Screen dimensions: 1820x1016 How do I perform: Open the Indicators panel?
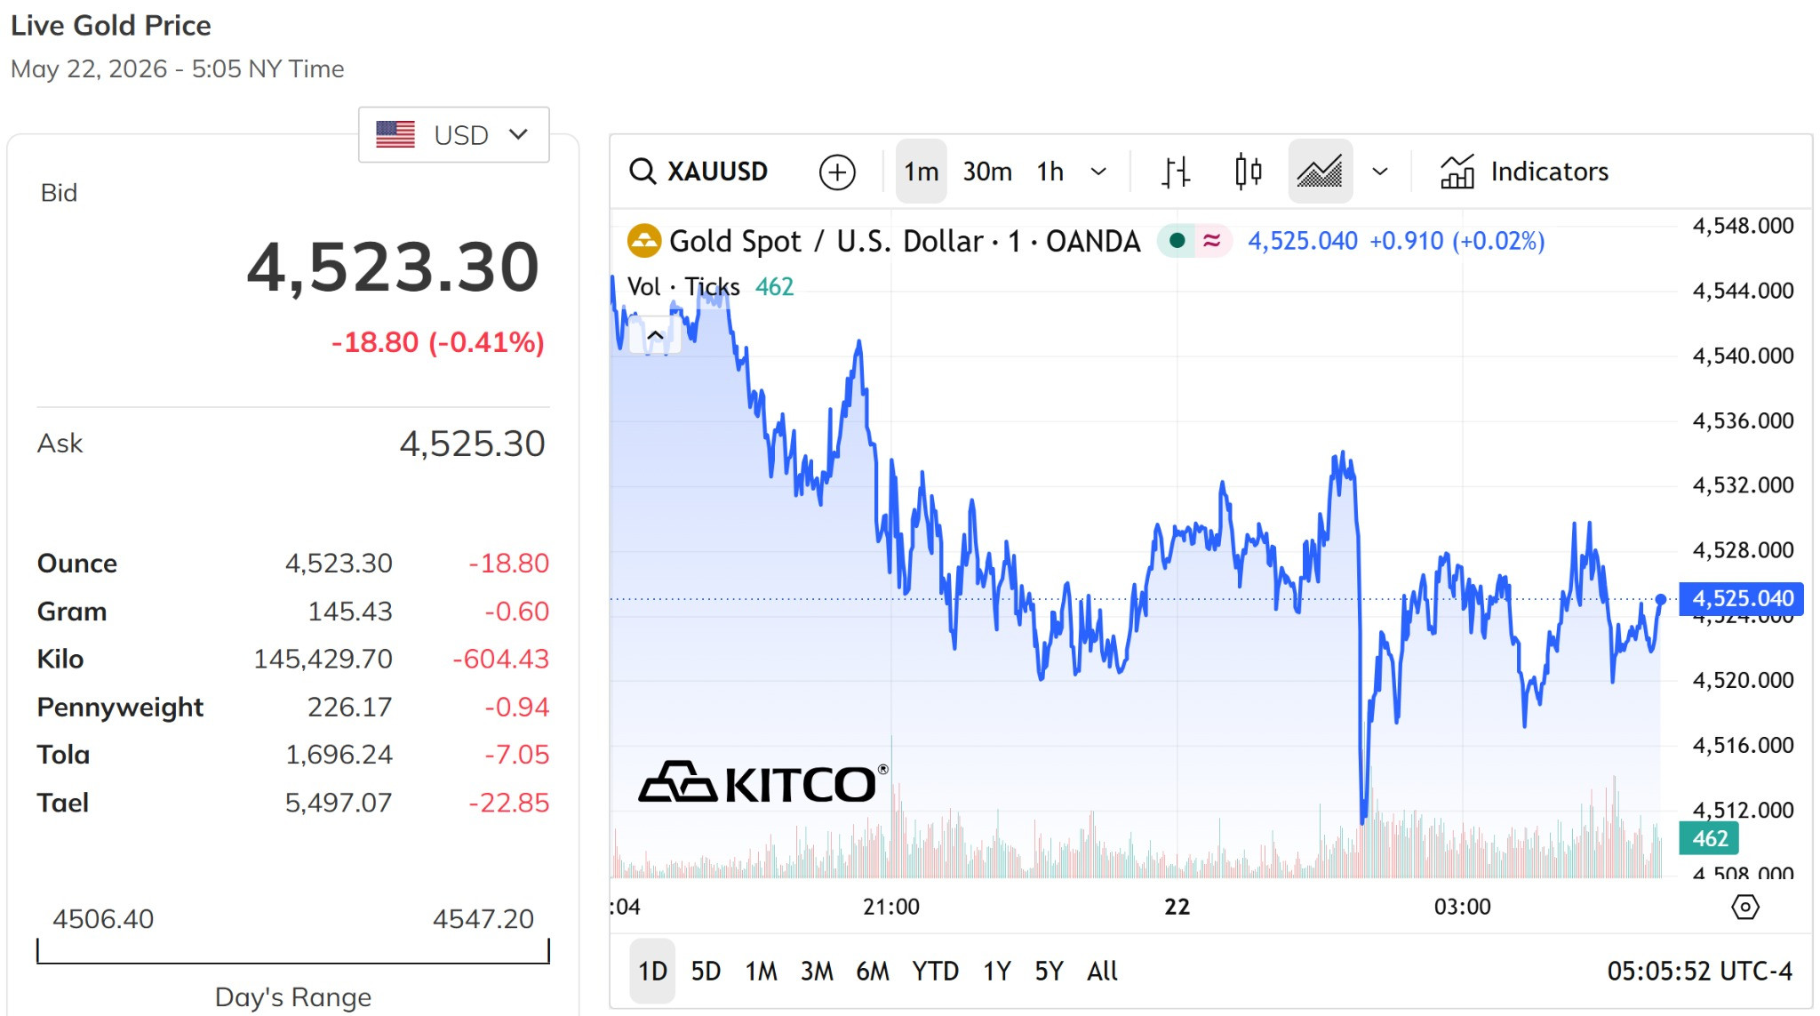1524,172
